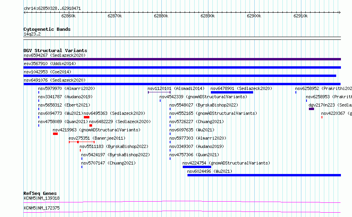Select KCNH5|NM_172375 gene label
This screenshot has height=217, width=352.
[42, 208]
